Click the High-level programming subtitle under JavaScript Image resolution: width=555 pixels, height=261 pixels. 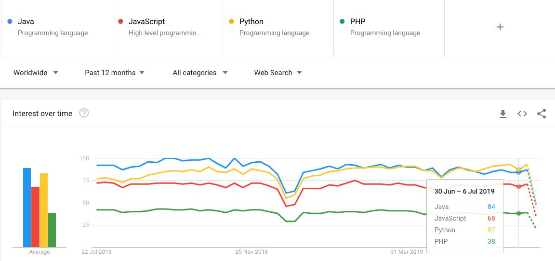click(x=165, y=33)
